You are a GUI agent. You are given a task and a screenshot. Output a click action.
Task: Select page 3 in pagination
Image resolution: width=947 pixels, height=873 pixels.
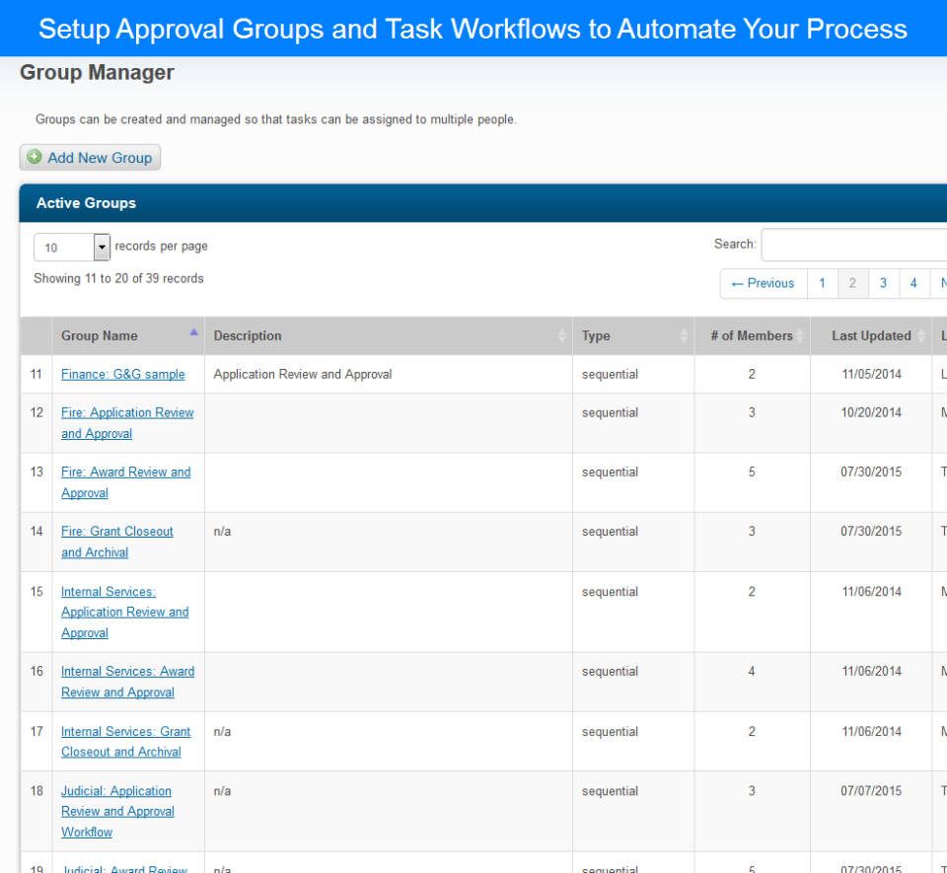click(x=883, y=283)
